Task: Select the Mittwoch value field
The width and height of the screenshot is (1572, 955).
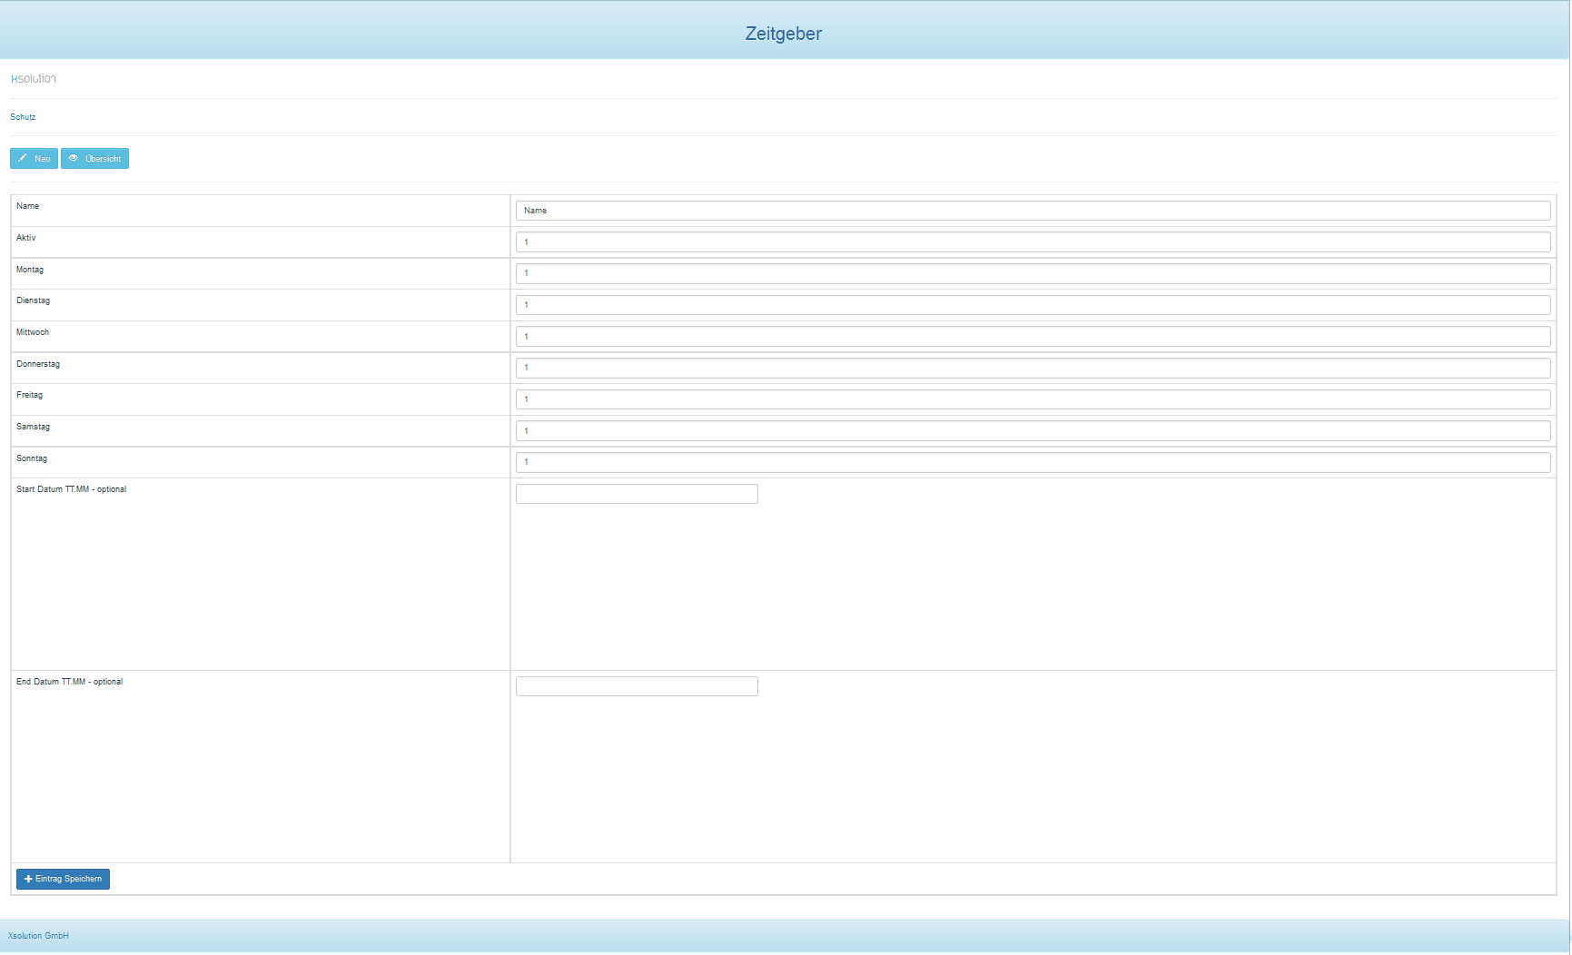Action: click(x=1033, y=337)
